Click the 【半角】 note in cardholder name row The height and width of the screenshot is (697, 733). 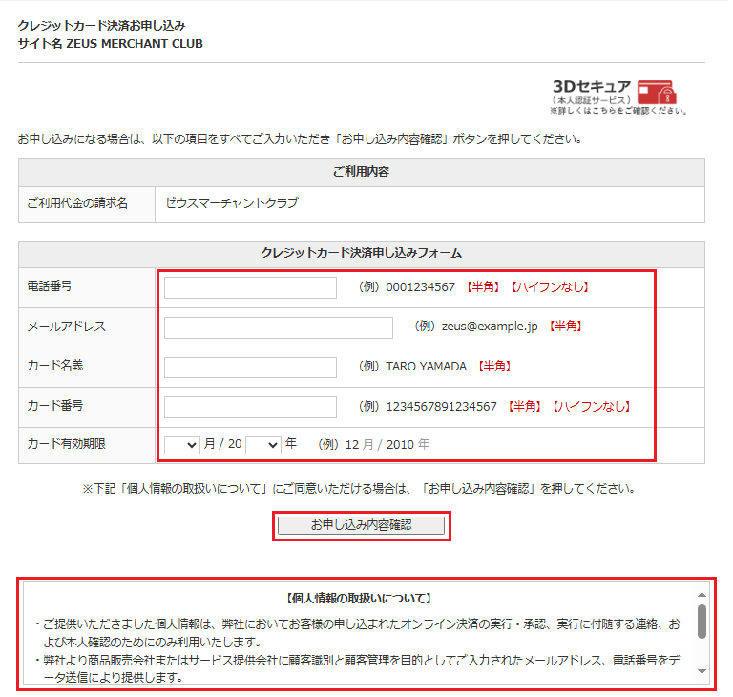click(x=494, y=367)
